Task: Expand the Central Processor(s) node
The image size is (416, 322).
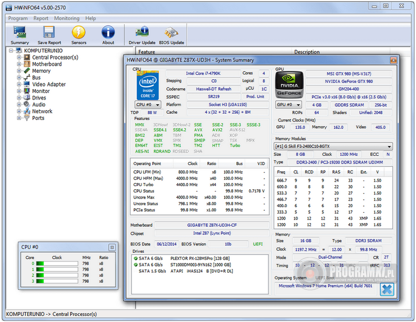Action: (19, 57)
